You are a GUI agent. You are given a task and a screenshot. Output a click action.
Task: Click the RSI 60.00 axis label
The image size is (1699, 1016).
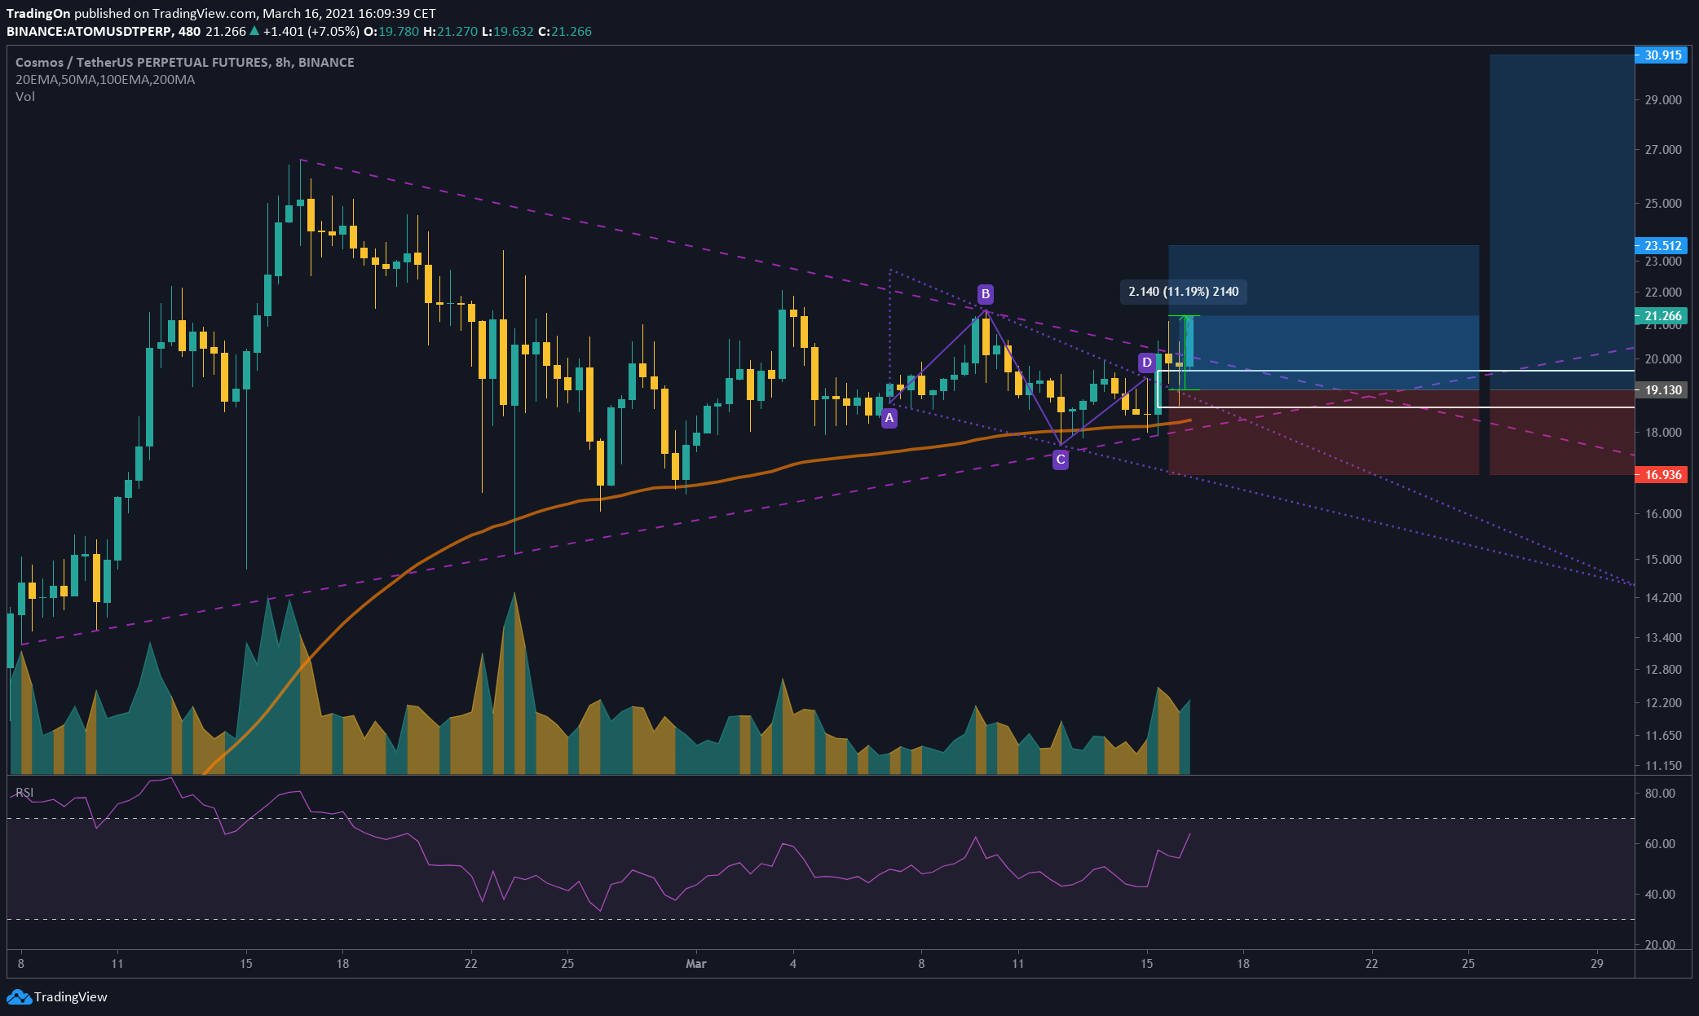[1660, 843]
